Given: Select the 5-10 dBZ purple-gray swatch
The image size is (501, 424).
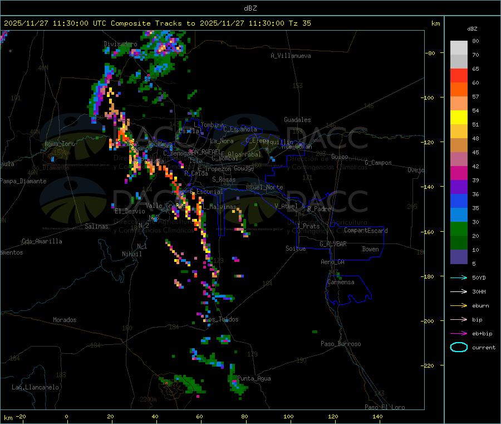Looking at the screenshot, I should (x=459, y=257).
